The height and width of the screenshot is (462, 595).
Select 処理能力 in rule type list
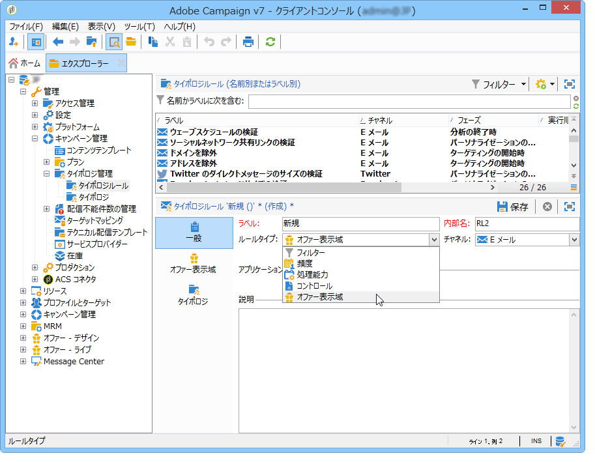360,274
